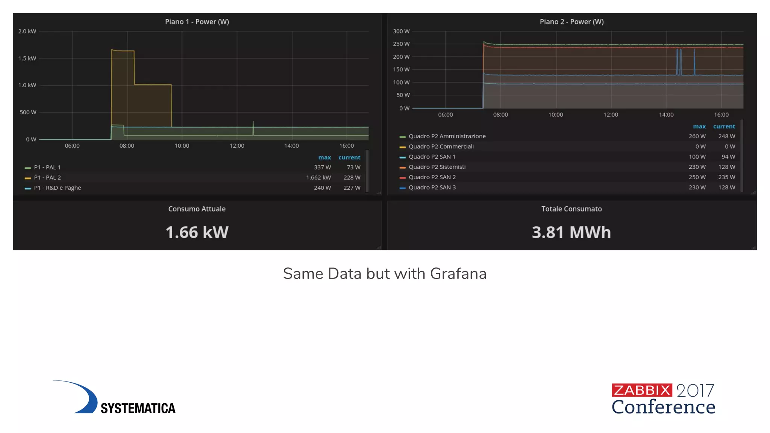Click the yellow P1 - PAL 2 color swatch
This screenshot has width=770, height=433.
pyautogui.click(x=28, y=178)
